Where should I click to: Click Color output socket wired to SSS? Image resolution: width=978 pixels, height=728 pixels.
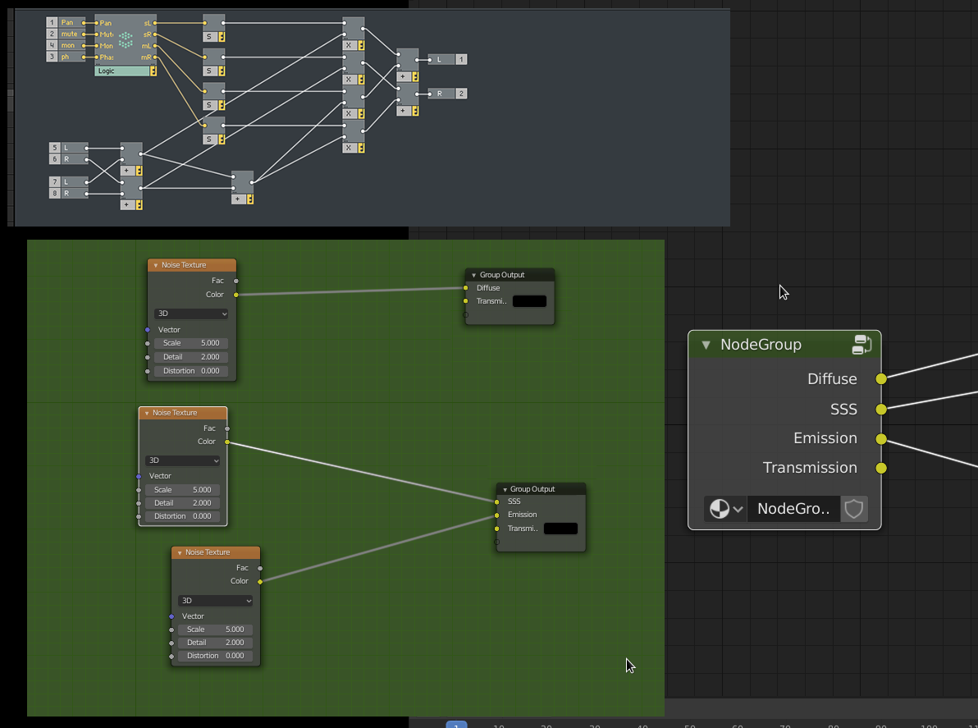227,442
